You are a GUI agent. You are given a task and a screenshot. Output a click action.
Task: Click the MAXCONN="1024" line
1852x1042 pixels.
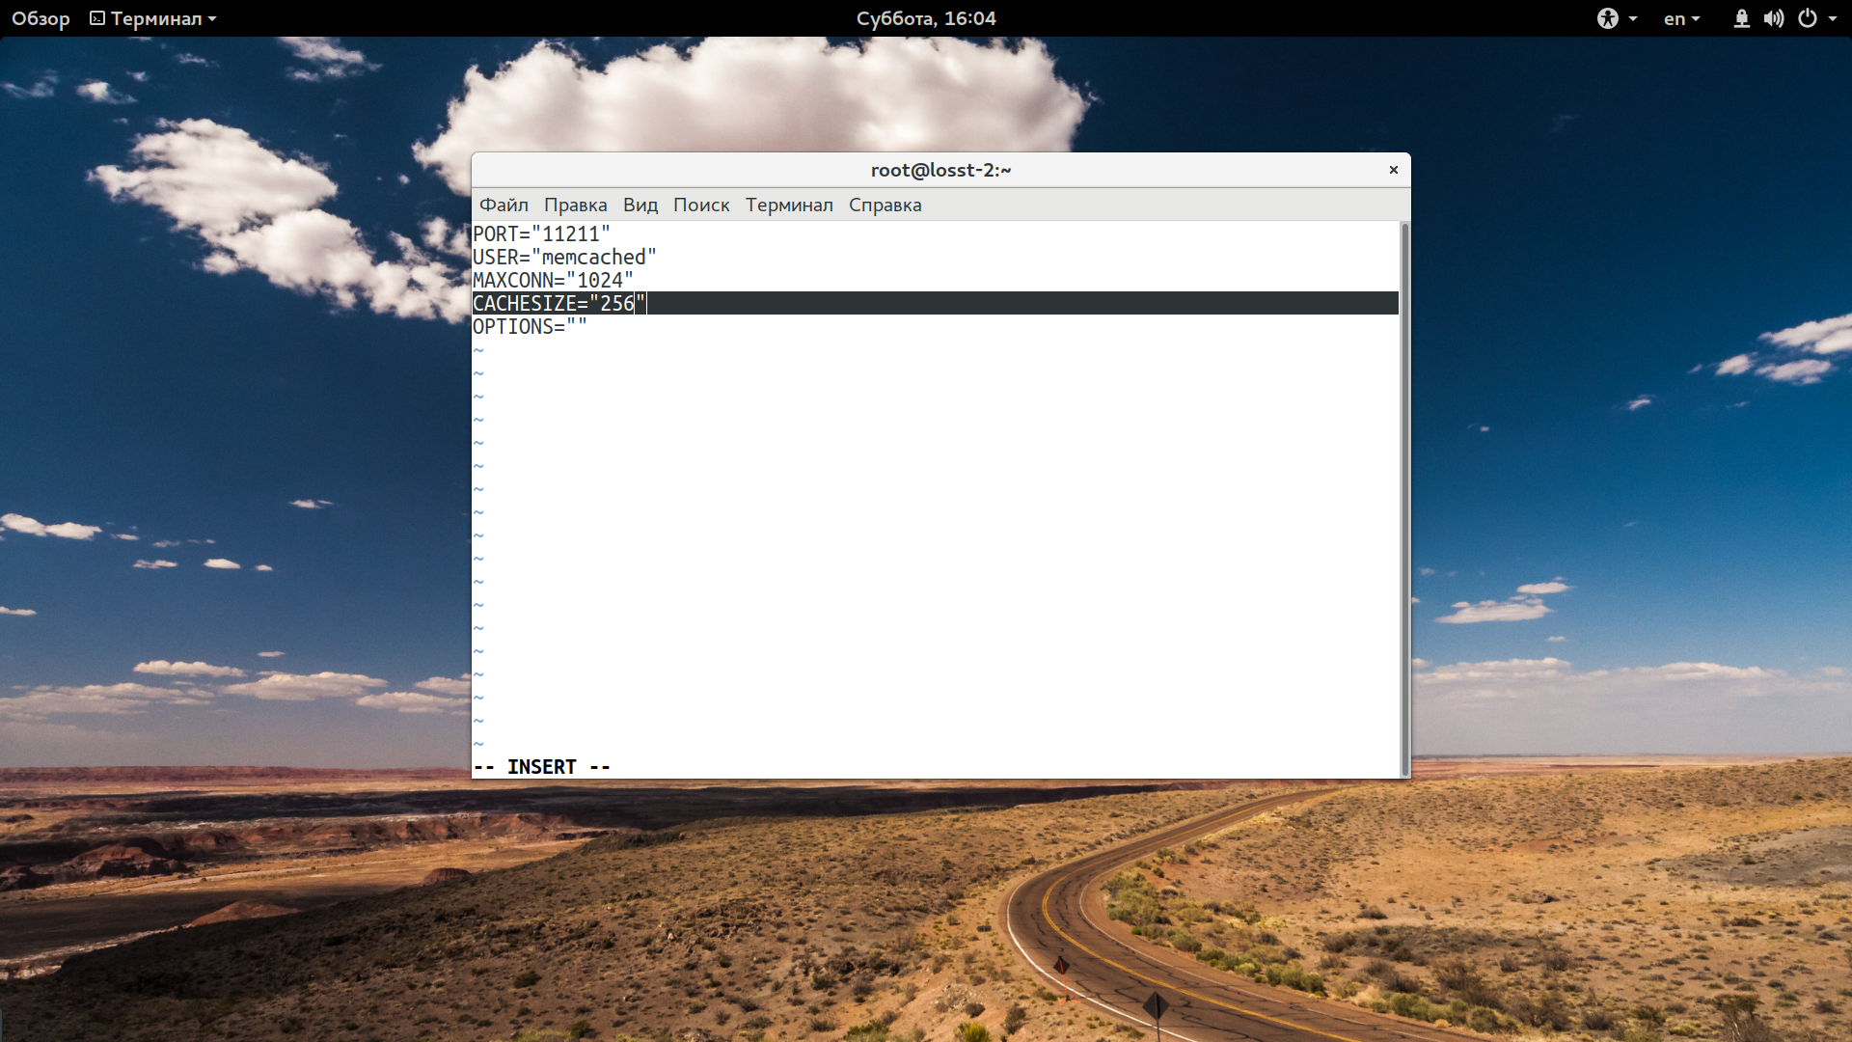tap(553, 280)
